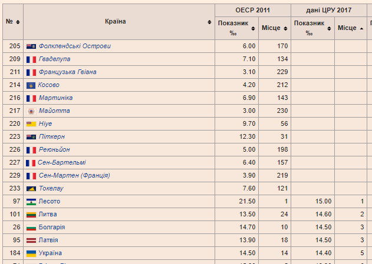
Task: Open the Мартиніка link
Action: pyautogui.click(x=55, y=98)
